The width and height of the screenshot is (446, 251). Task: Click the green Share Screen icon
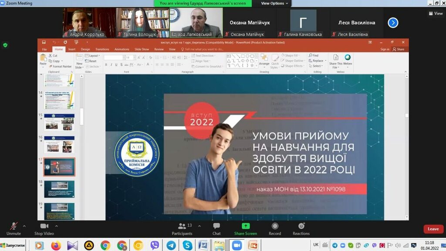[246, 226]
